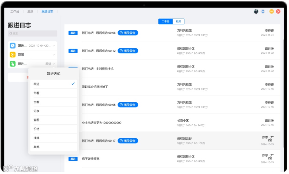Select 挂牌 in 跟进方式 list
This screenshot has height=174, width=289.
pyautogui.click(x=54, y=138)
